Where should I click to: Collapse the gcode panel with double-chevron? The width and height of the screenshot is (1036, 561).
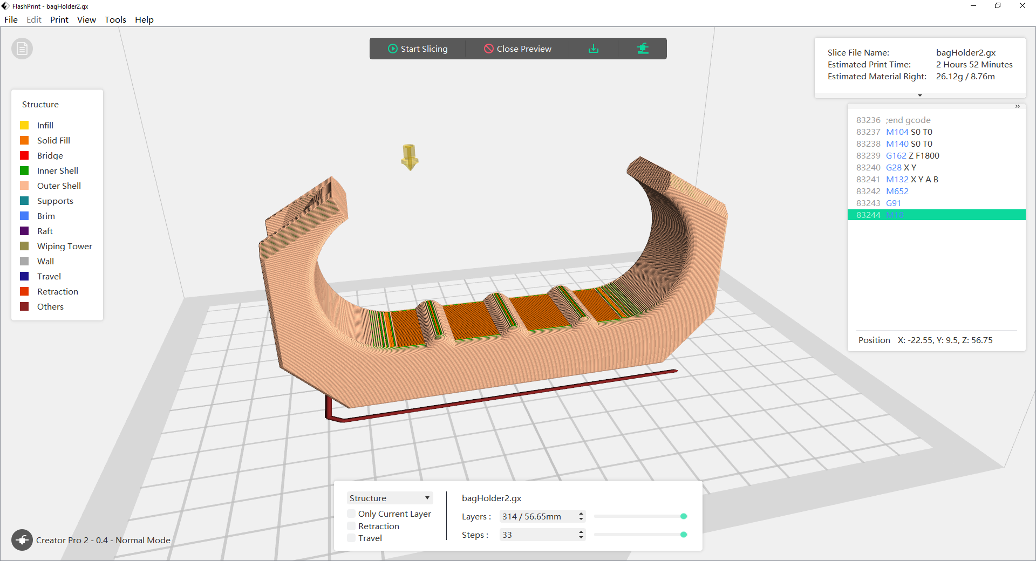point(1018,106)
